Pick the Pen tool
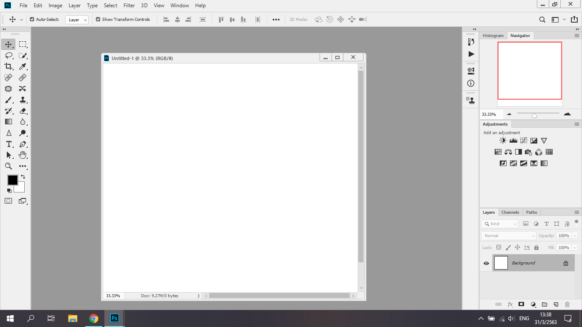 point(23,144)
